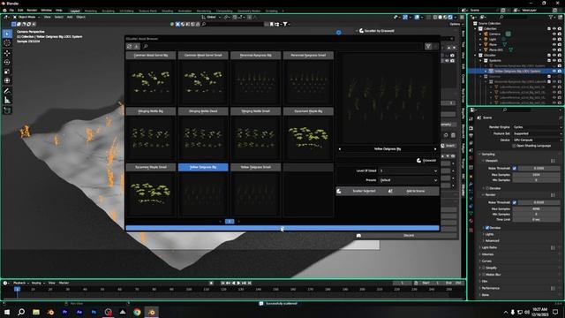
Task: Open the Render properties tab icon
Action: [x=471, y=128]
